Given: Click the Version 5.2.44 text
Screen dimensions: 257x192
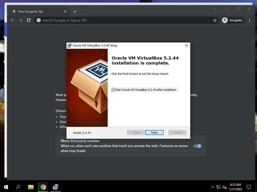Looking at the screenshot, I should pos(82,133).
